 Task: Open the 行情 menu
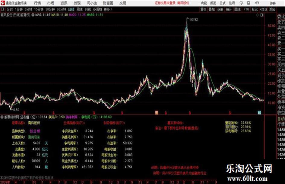coord(37,3)
